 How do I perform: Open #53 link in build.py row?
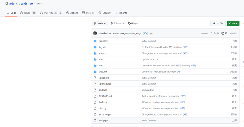pos(183,102)
